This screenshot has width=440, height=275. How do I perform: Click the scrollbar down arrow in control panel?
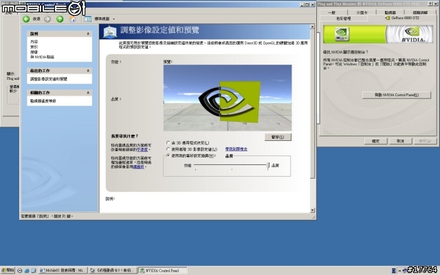312,210
